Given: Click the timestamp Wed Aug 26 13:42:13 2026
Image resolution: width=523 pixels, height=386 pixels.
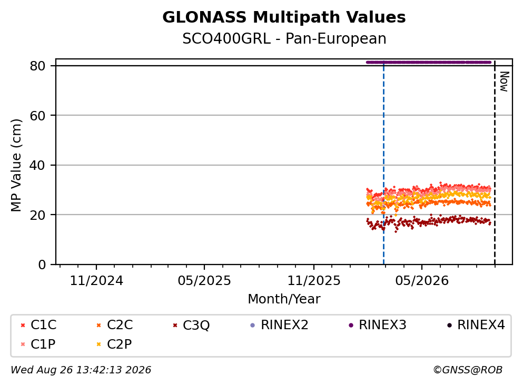Looking at the screenshot, I should coord(81,370).
